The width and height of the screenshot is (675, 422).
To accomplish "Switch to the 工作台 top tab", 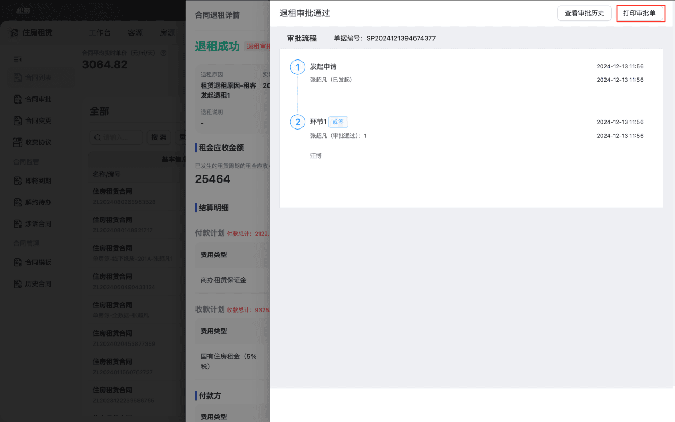I will tap(100, 32).
